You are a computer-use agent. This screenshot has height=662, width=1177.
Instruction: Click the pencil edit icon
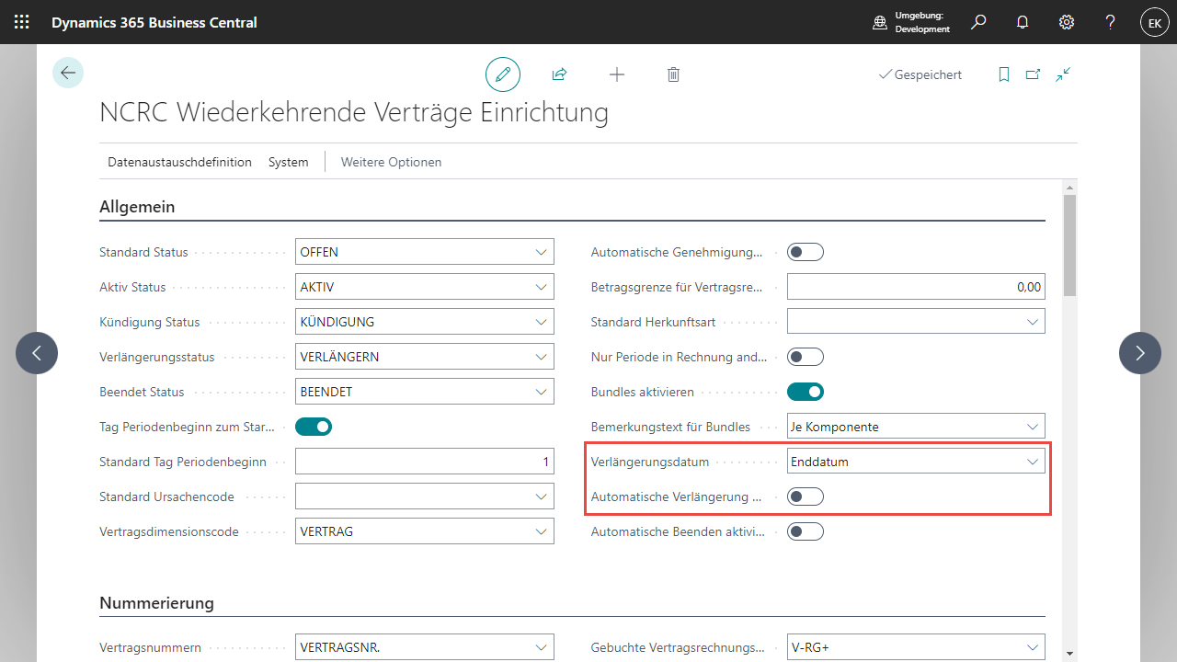pos(503,74)
